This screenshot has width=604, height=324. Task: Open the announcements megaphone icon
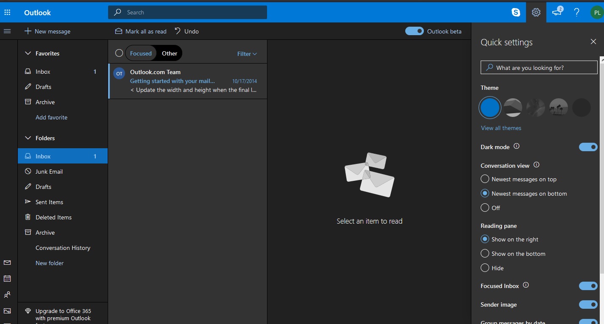pyautogui.click(x=557, y=12)
